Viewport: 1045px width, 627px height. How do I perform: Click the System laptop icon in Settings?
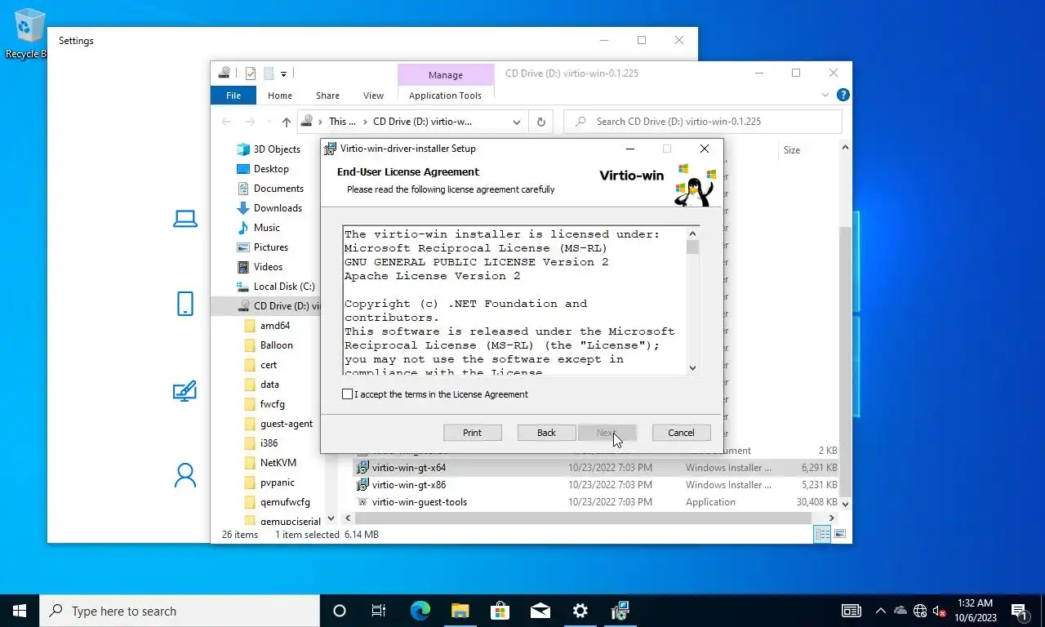pos(185,219)
